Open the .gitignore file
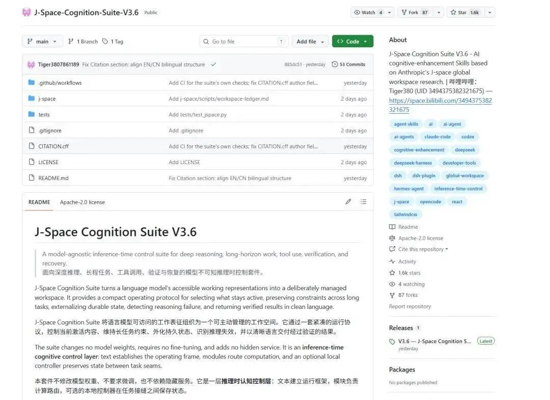 (50, 131)
